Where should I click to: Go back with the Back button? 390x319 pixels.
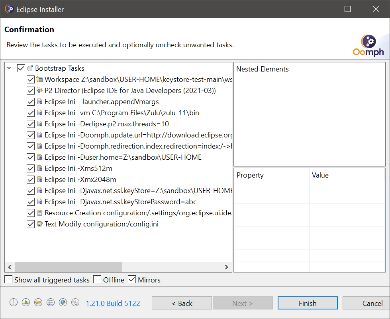[182, 303]
